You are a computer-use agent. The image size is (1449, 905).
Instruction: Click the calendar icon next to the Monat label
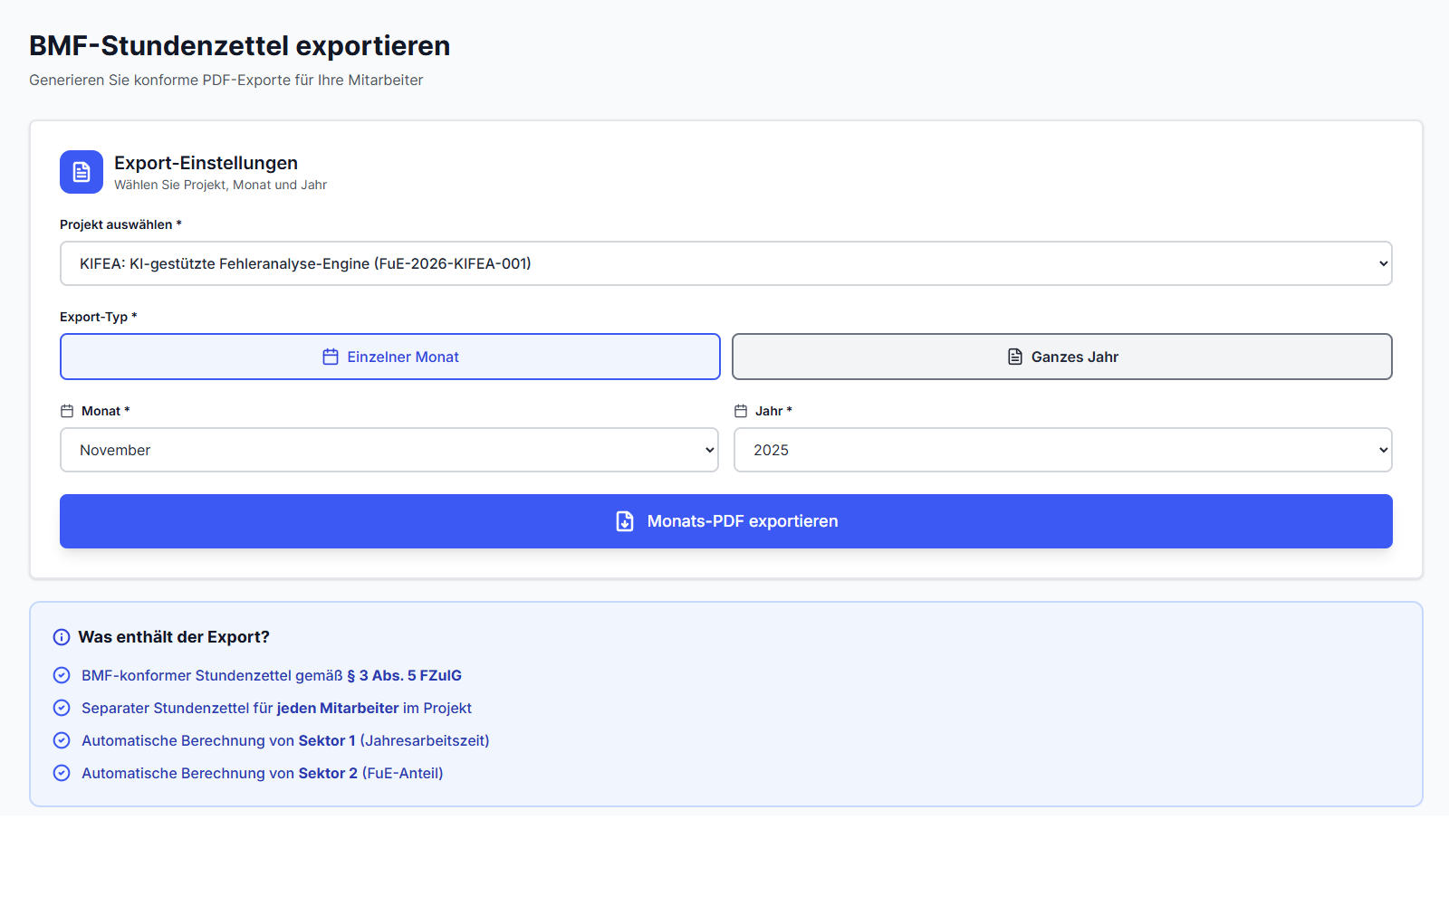tap(67, 410)
